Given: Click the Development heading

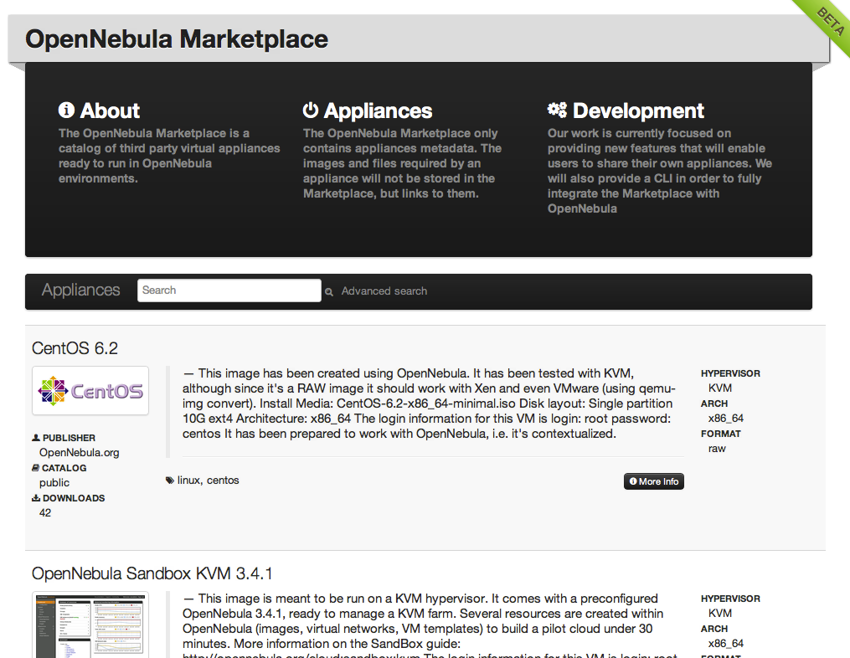Looking at the screenshot, I should (x=638, y=111).
